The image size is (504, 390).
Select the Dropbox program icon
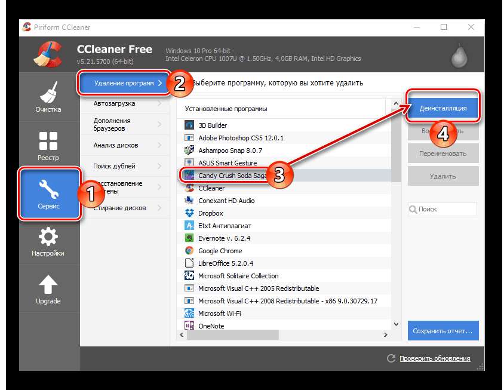point(189,213)
